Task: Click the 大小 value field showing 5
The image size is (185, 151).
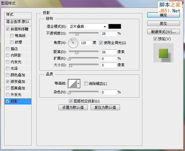Action: tap(109, 65)
